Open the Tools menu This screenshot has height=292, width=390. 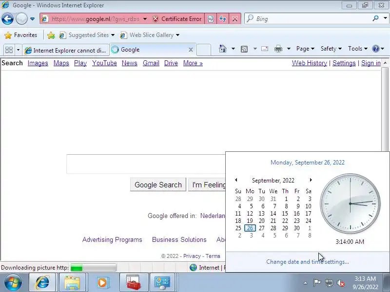click(358, 49)
